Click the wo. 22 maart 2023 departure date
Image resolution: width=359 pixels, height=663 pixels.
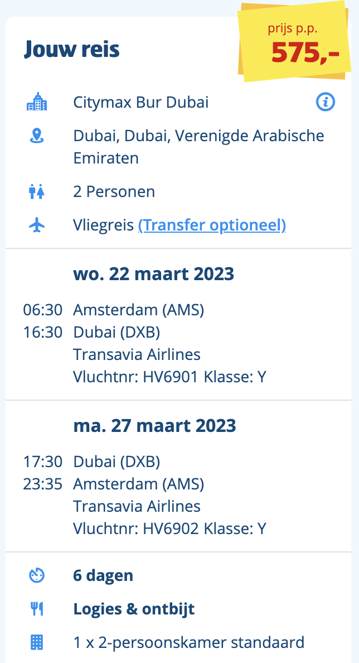154,274
